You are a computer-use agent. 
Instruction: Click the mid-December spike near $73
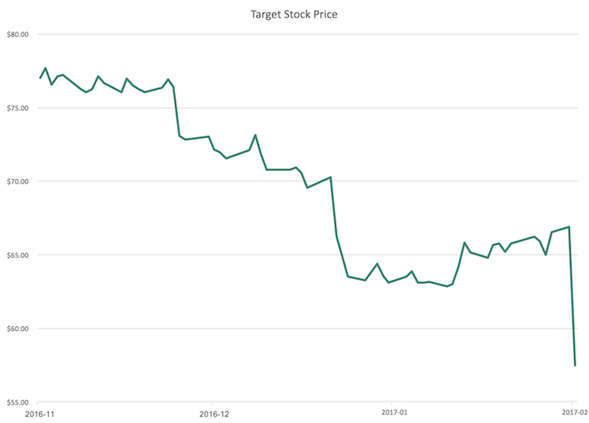tap(256, 134)
